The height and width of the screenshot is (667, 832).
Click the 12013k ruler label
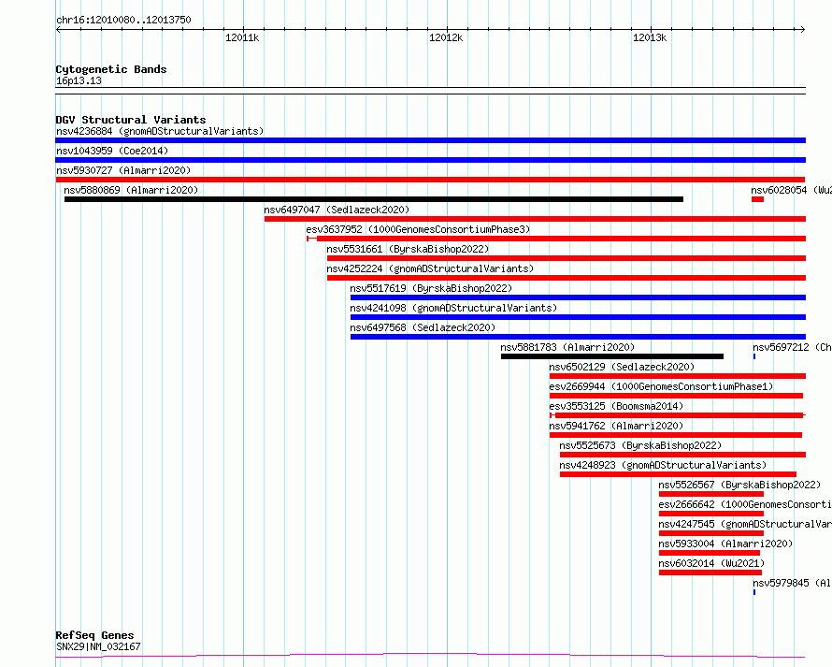click(650, 37)
